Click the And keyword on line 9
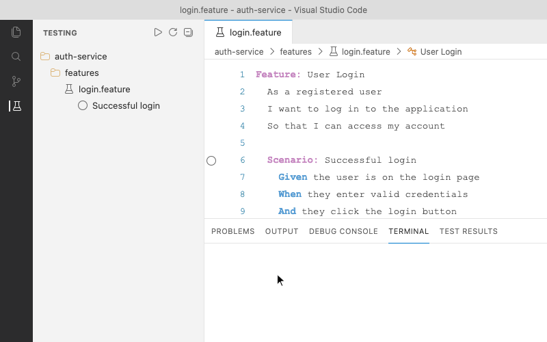 click(287, 211)
